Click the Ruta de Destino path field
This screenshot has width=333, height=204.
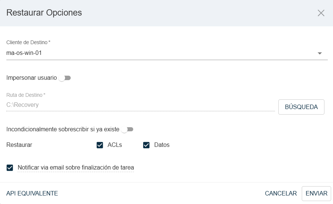(x=141, y=105)
